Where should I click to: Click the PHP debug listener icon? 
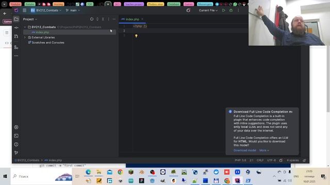188,10
